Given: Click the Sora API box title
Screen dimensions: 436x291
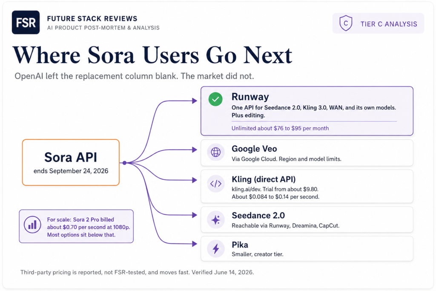Looking at the screenshot, I should 71,157.
